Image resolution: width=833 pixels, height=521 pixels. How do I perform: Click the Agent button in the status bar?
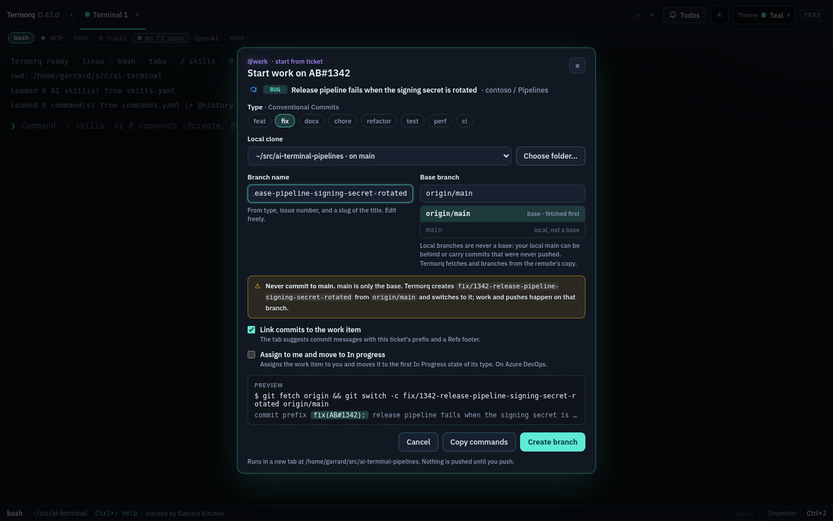click(x=740, y=513)
